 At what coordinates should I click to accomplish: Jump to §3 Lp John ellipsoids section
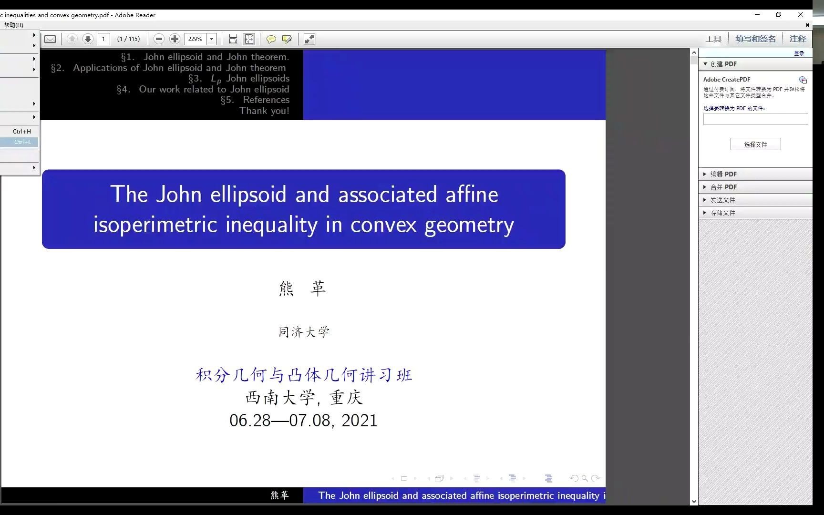[238, 79]
